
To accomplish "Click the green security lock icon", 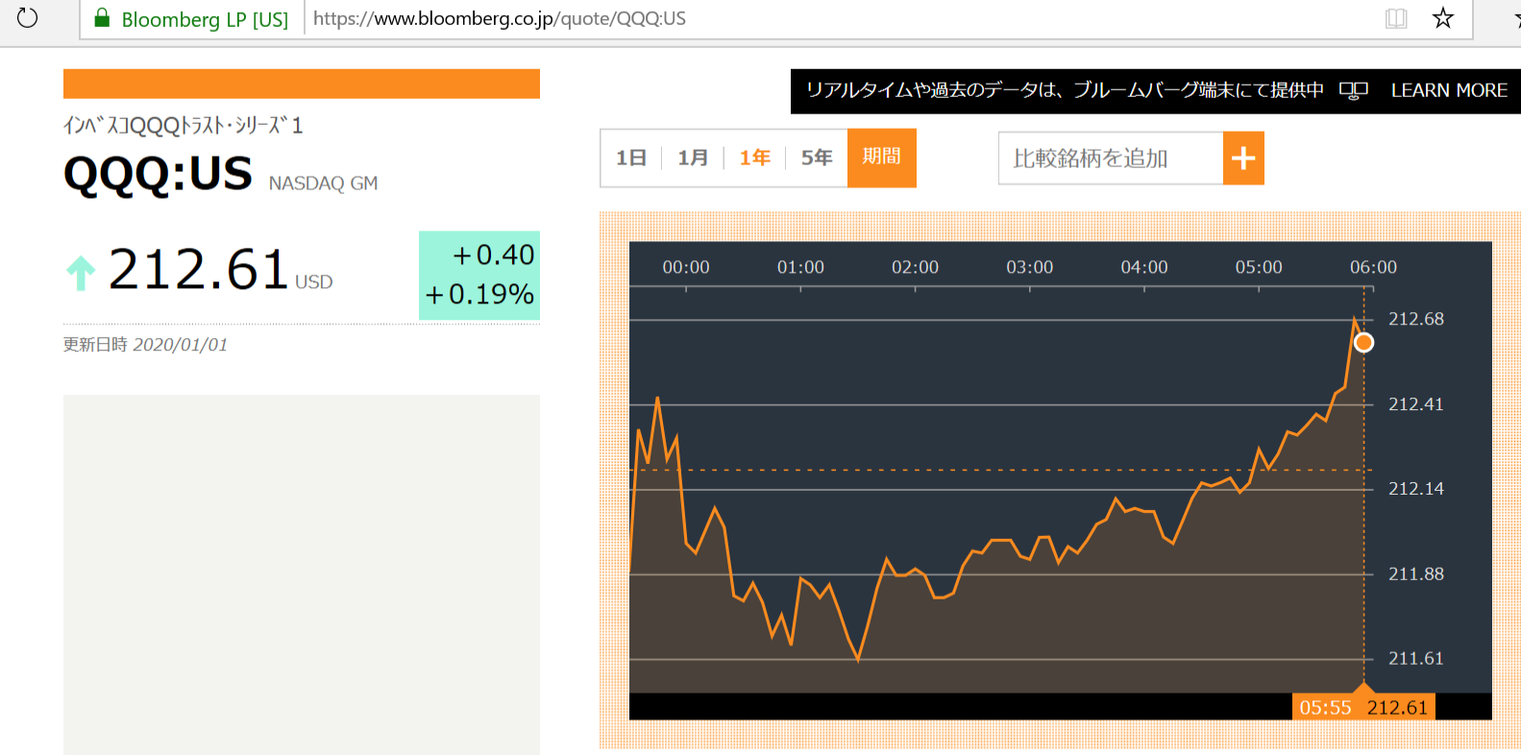I will coord(102,18).
